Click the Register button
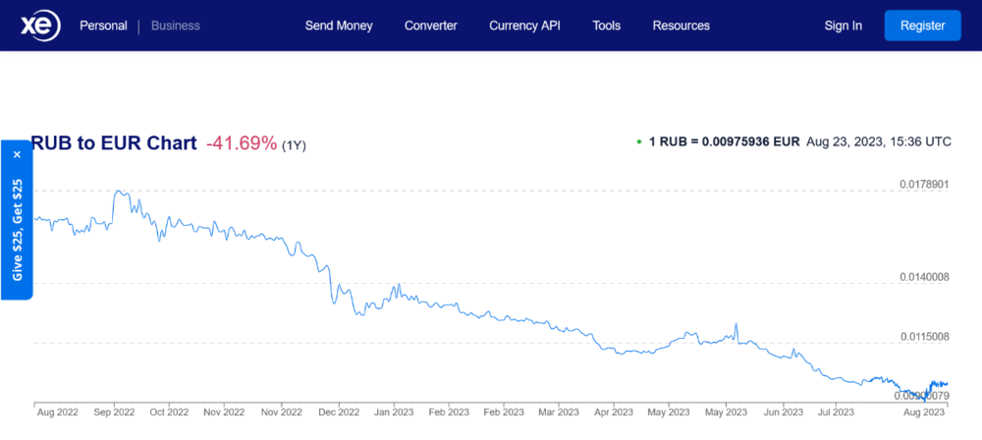 click(922, 26)
